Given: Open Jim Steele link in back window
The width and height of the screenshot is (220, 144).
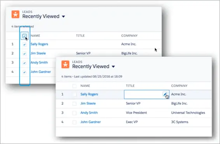Looking at the screenshot, I should coord(38,53).
